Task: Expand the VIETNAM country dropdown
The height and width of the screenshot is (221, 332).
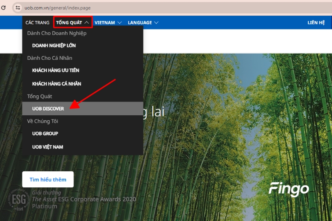Action: pyautogui.click(x=108, y=23)
